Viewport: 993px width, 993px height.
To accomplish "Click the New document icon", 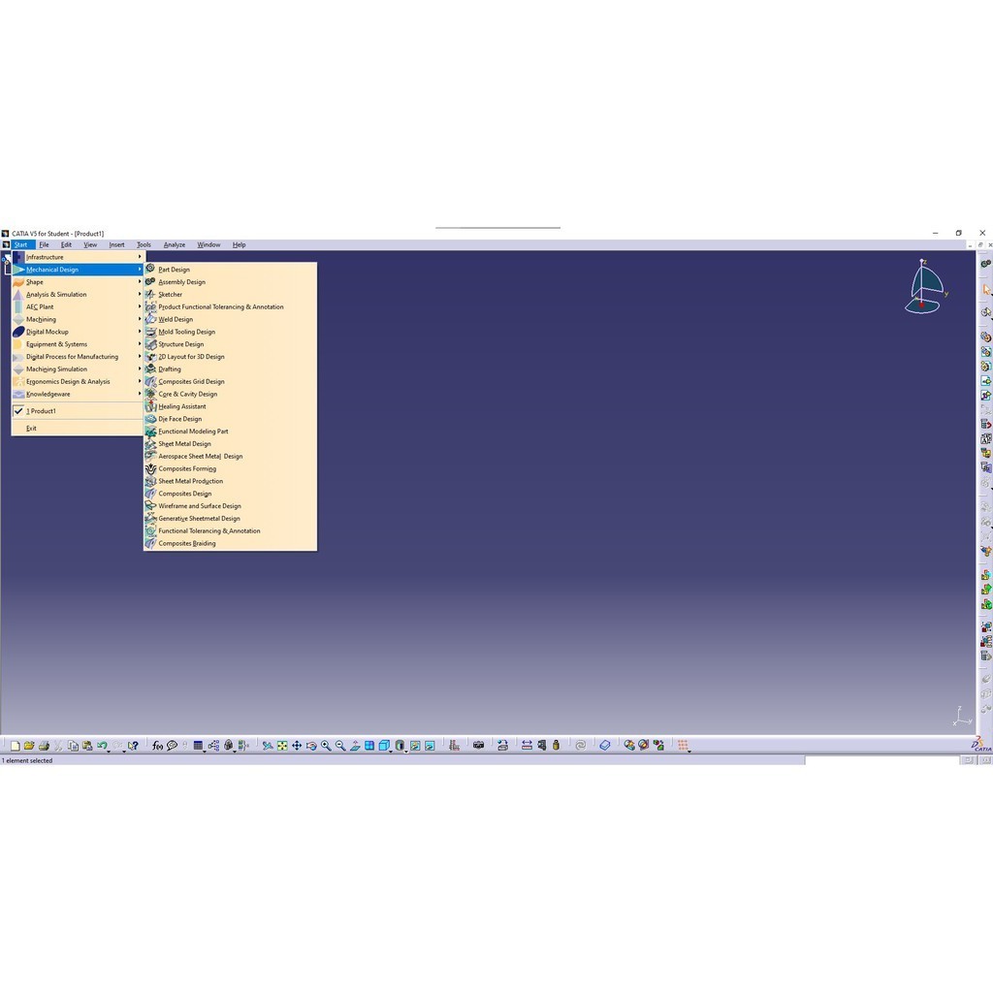I will click(15, 746).
